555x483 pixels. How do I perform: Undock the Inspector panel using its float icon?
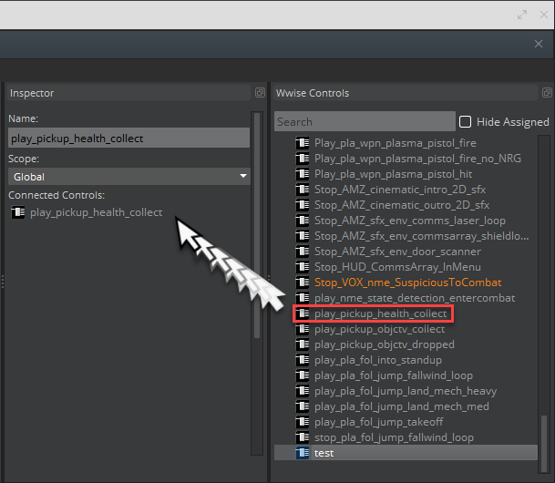point(259,93)
